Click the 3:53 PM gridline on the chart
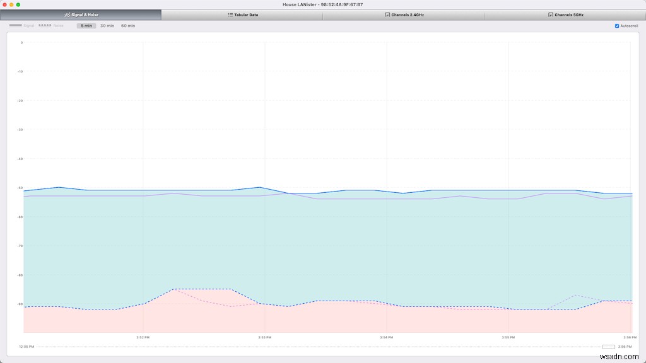The width and height of the screenshot is (646, 363). coord(265,189)
